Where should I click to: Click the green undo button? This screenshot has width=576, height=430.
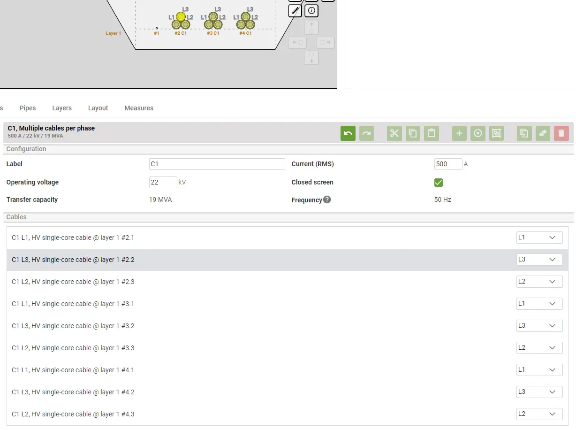pos(348,133)
